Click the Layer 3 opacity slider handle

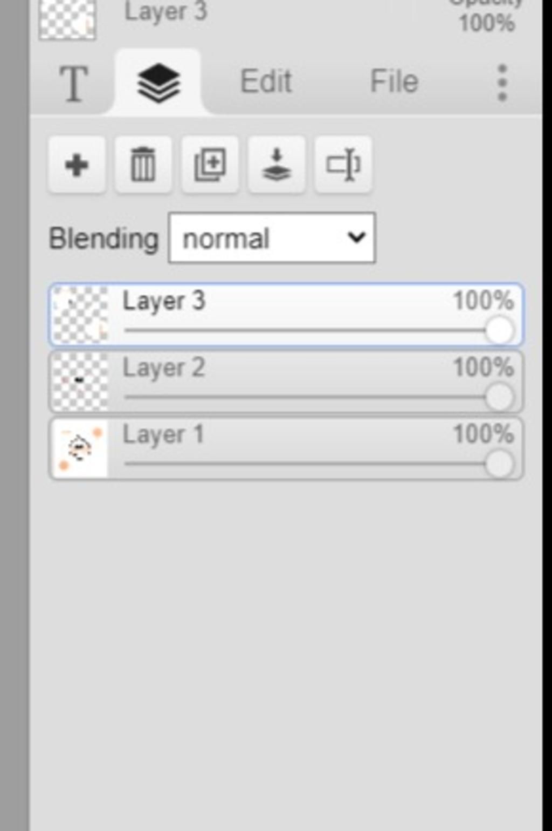coord(499,330)
